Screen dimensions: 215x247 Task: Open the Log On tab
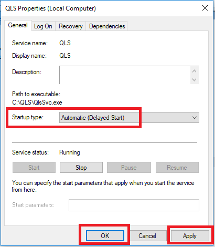[43, 26]
